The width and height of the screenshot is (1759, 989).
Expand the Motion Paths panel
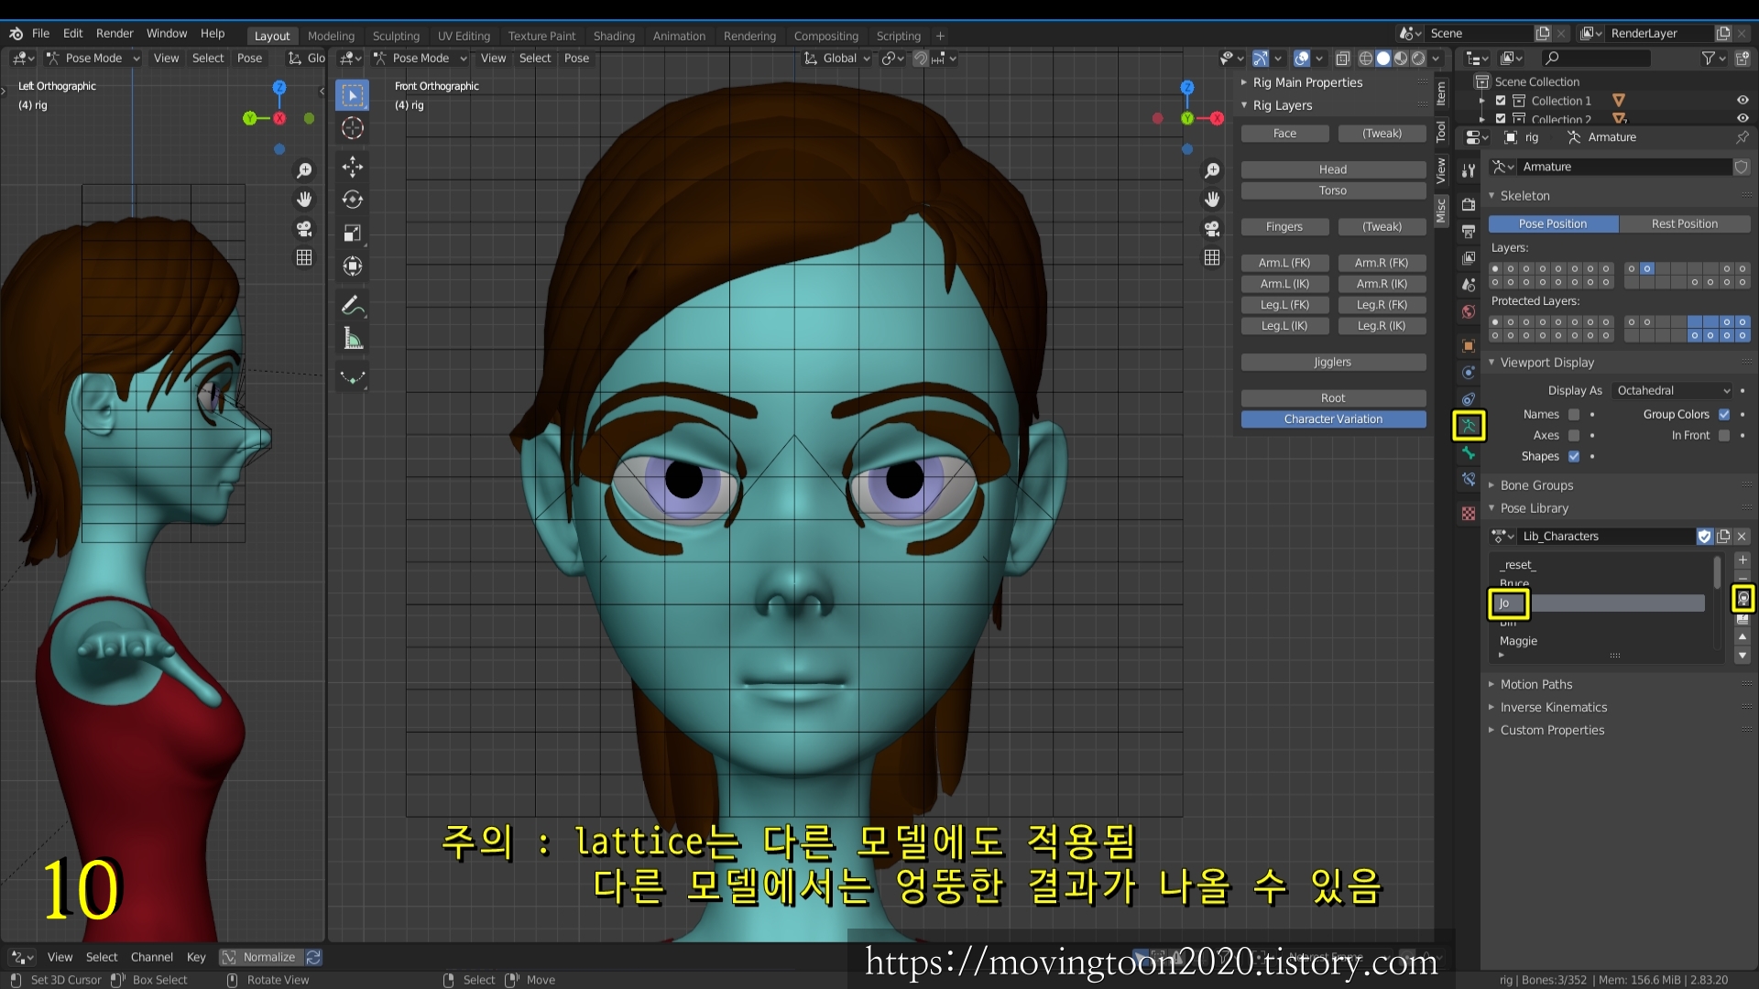(x=1535, y=684)
